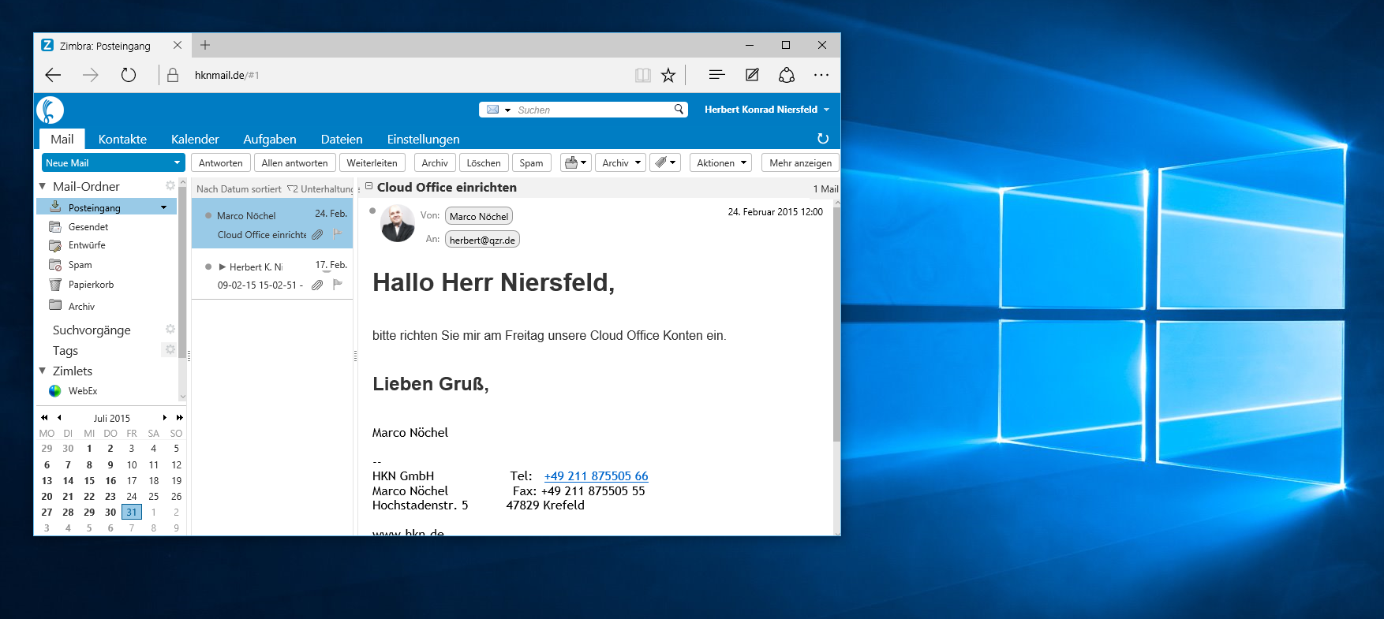Click the magnifier icon in the Suchen box
Viewport: 1384px width, 619px height.
[x=679, y=110]
